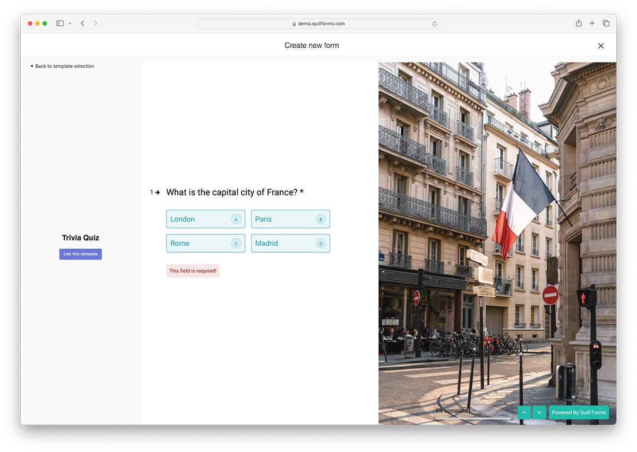Open new tab with plus icon
637x452 pixels.
pyautogui.click(x=592, y=23)
